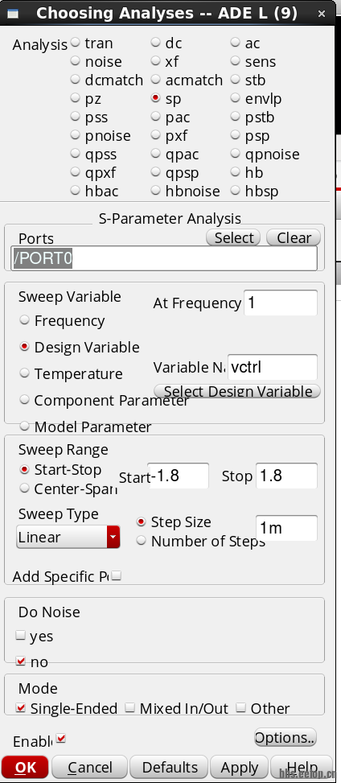Pick the hb analysis radio button
Viewport: 341px width, 783px height.
pyautogui.click(x=236, y=172)
